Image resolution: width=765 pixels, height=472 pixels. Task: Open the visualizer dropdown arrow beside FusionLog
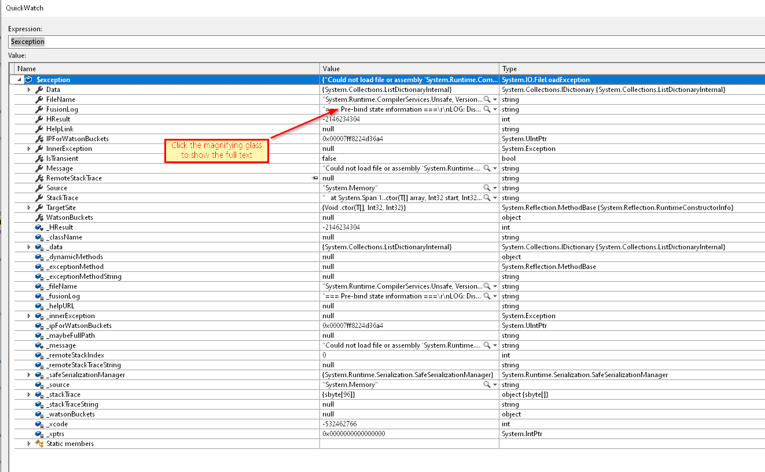point(495,109)
